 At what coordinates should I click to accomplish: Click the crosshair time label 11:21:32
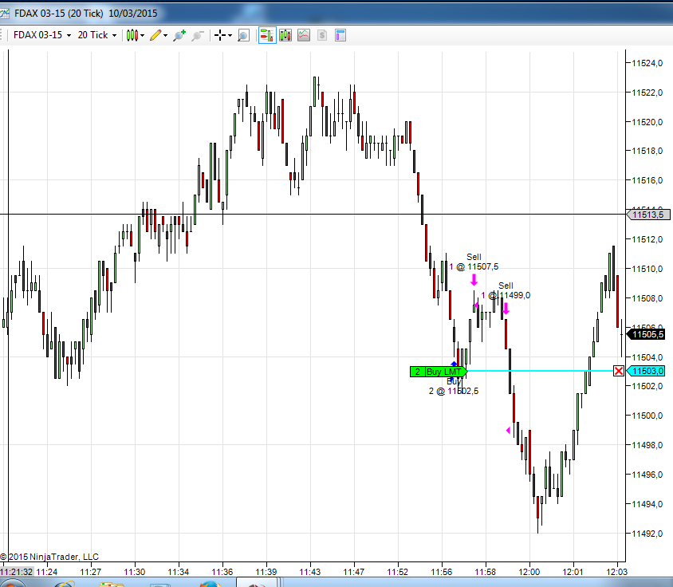(16, 572)
